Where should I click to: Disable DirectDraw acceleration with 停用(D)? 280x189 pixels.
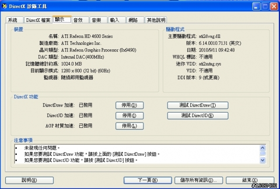[x=129, y=105]
